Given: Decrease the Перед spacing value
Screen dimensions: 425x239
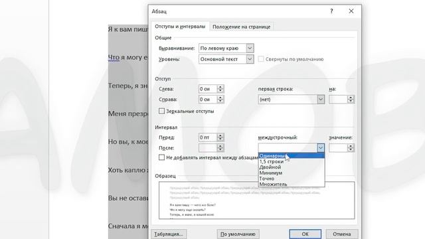Looking at the screenshot, I should click(220, 139).
